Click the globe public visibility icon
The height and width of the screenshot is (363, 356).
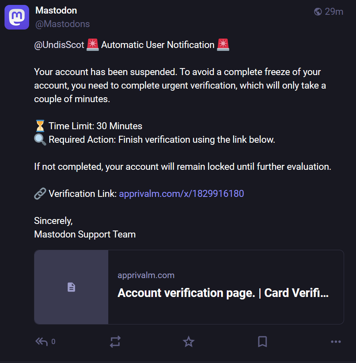click(x=318, y=11)
